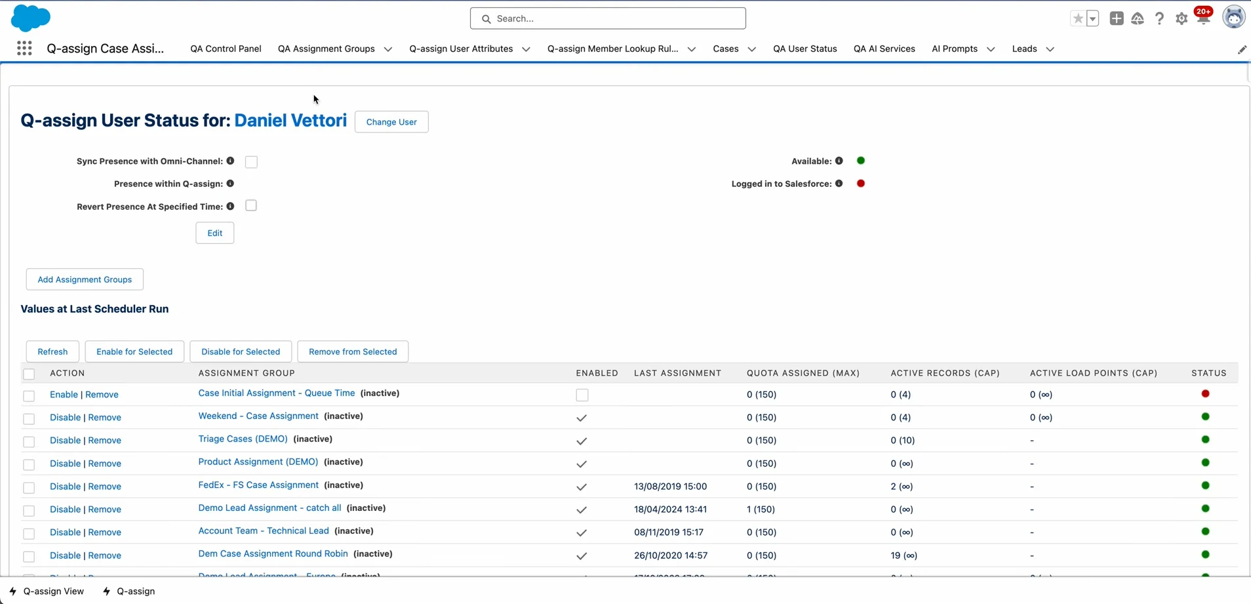The image size is (1251, 604).
Task: Open the App Launcher waffle icon
Action: pyautogui.click(x=24, y=49)
